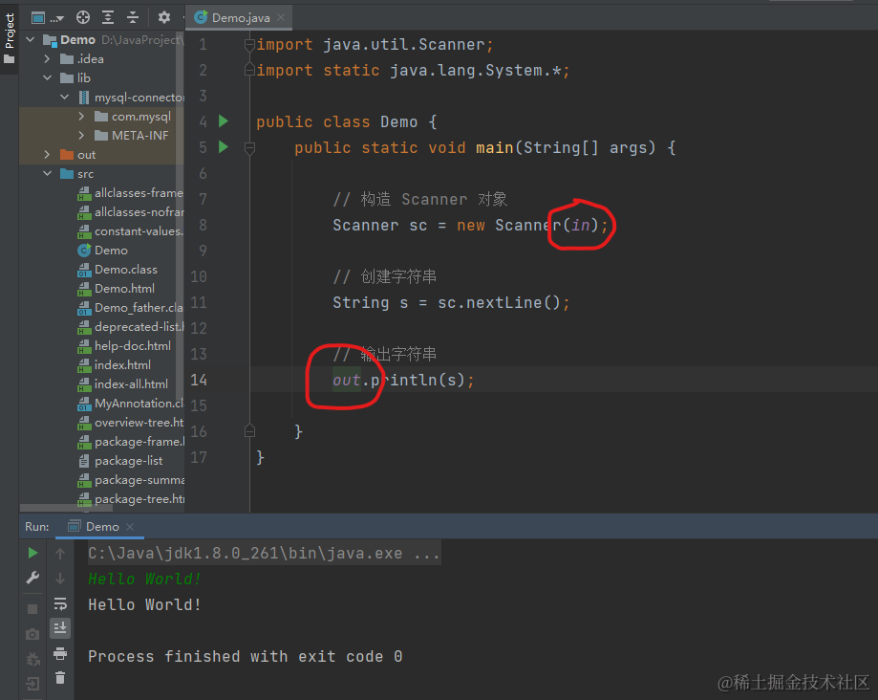Click the Down the Stack Trace arrow
Image resolution: width=878 pixels, height=700 pixels.
[x=60, y=579]
